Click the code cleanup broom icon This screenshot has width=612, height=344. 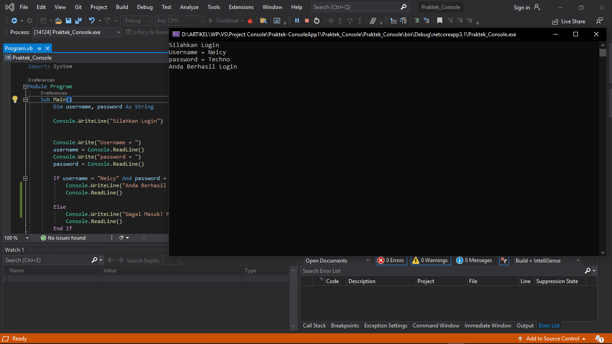pos(121,238)
